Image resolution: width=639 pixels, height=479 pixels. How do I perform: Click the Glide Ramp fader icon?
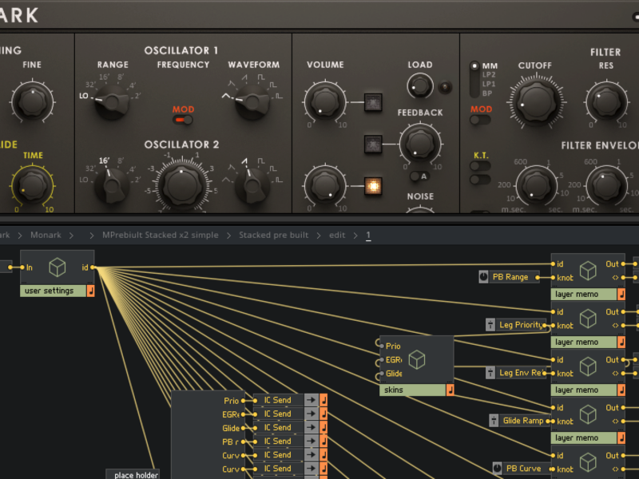[494, 421]
